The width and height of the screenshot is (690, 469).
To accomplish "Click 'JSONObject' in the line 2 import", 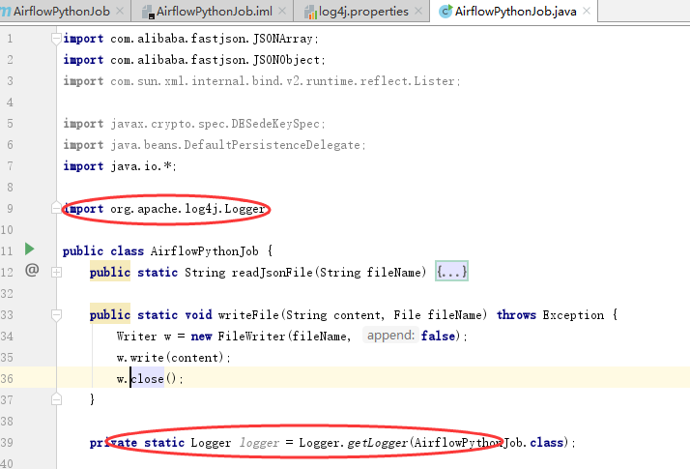I will [x=286, y=60].
